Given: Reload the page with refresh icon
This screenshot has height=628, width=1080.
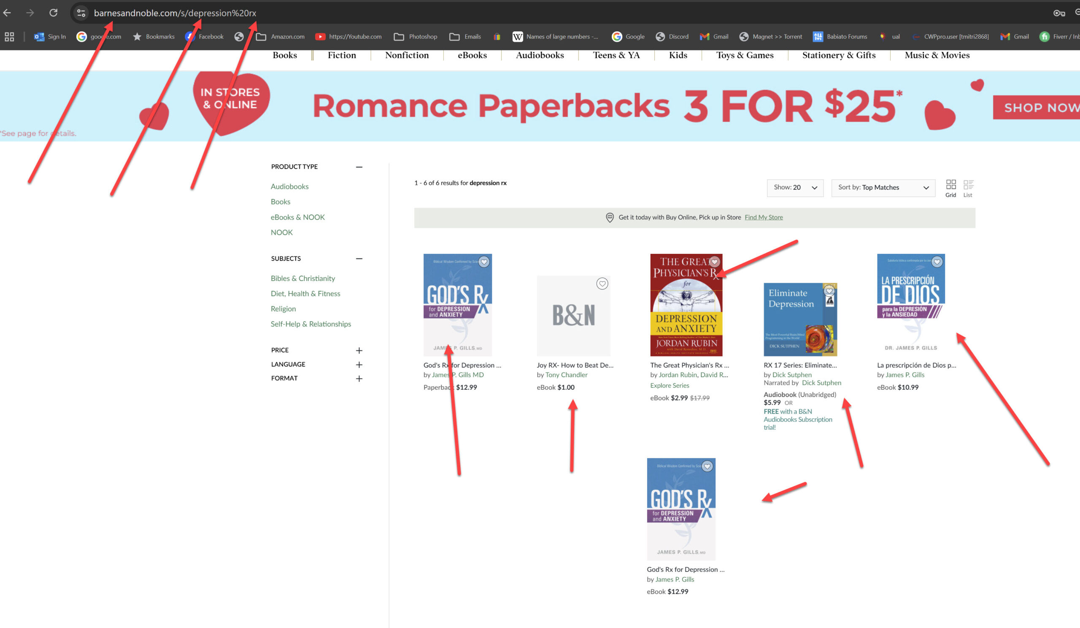Looking at the screenshot, I should tap(54, 13).
